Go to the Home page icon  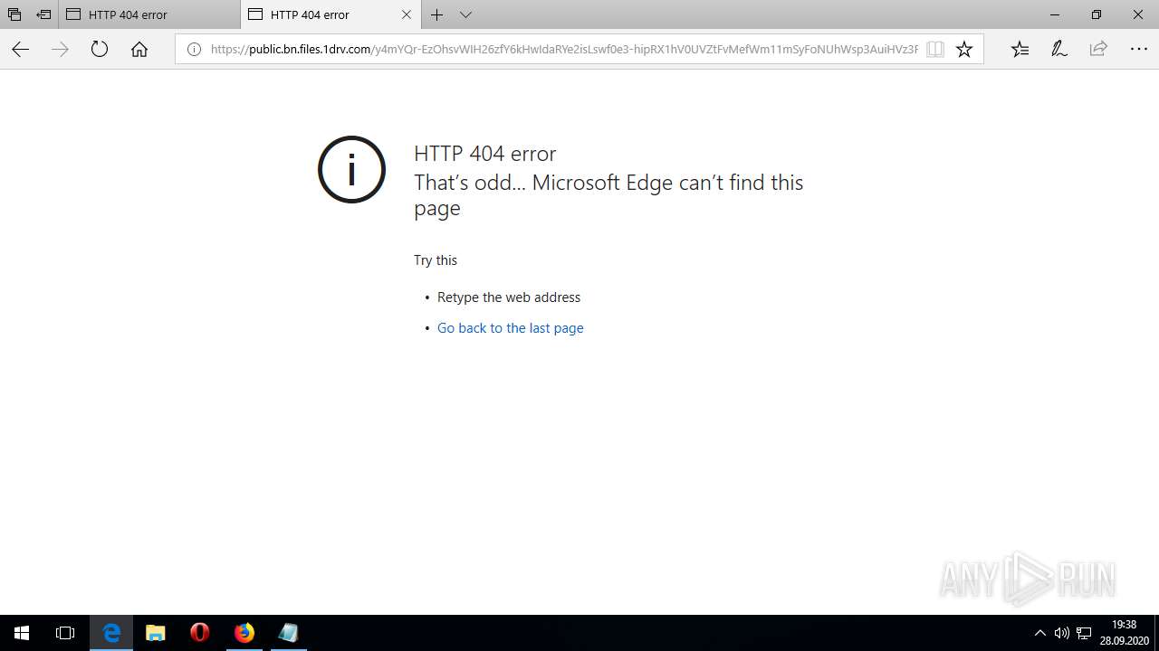click(139, 50)
